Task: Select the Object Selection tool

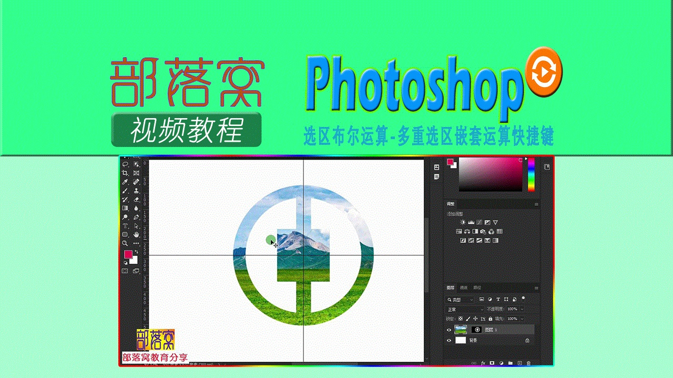Action: click(x=136, y=164)
